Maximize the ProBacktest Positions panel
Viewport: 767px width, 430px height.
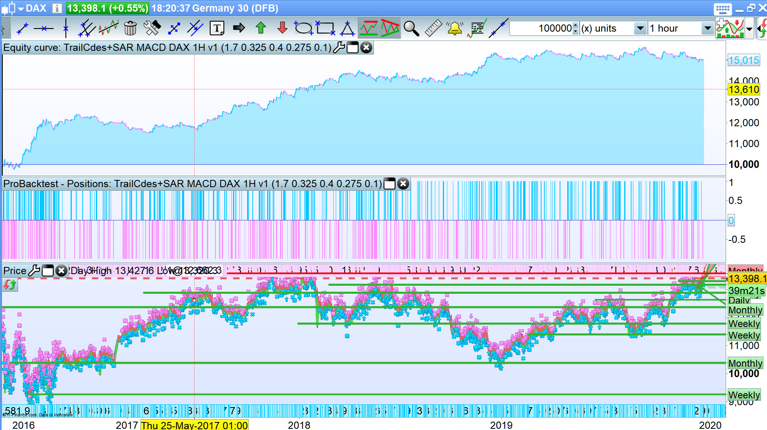coord(390,184)
